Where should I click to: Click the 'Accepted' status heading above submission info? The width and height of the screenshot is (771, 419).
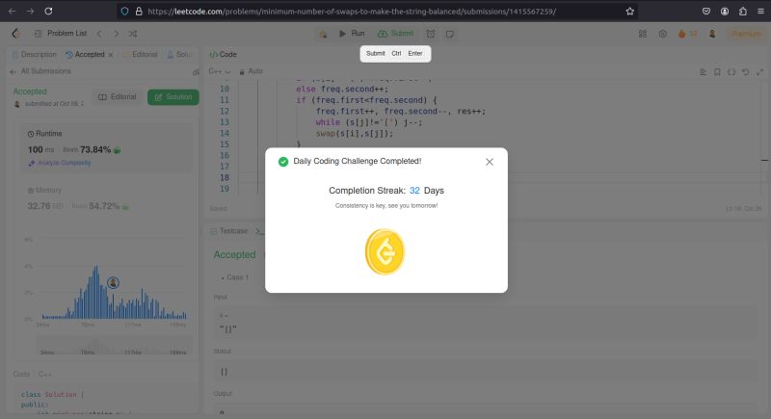pyautogui.click(x=30, y=92)
